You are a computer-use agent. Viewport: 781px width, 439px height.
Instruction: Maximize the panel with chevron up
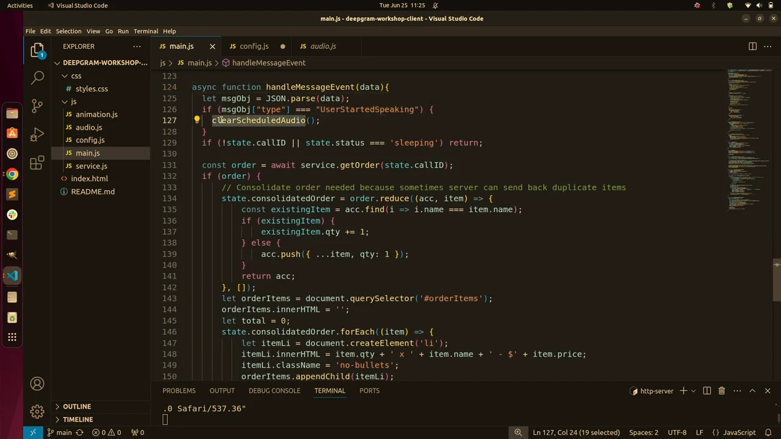click(752, 391)
